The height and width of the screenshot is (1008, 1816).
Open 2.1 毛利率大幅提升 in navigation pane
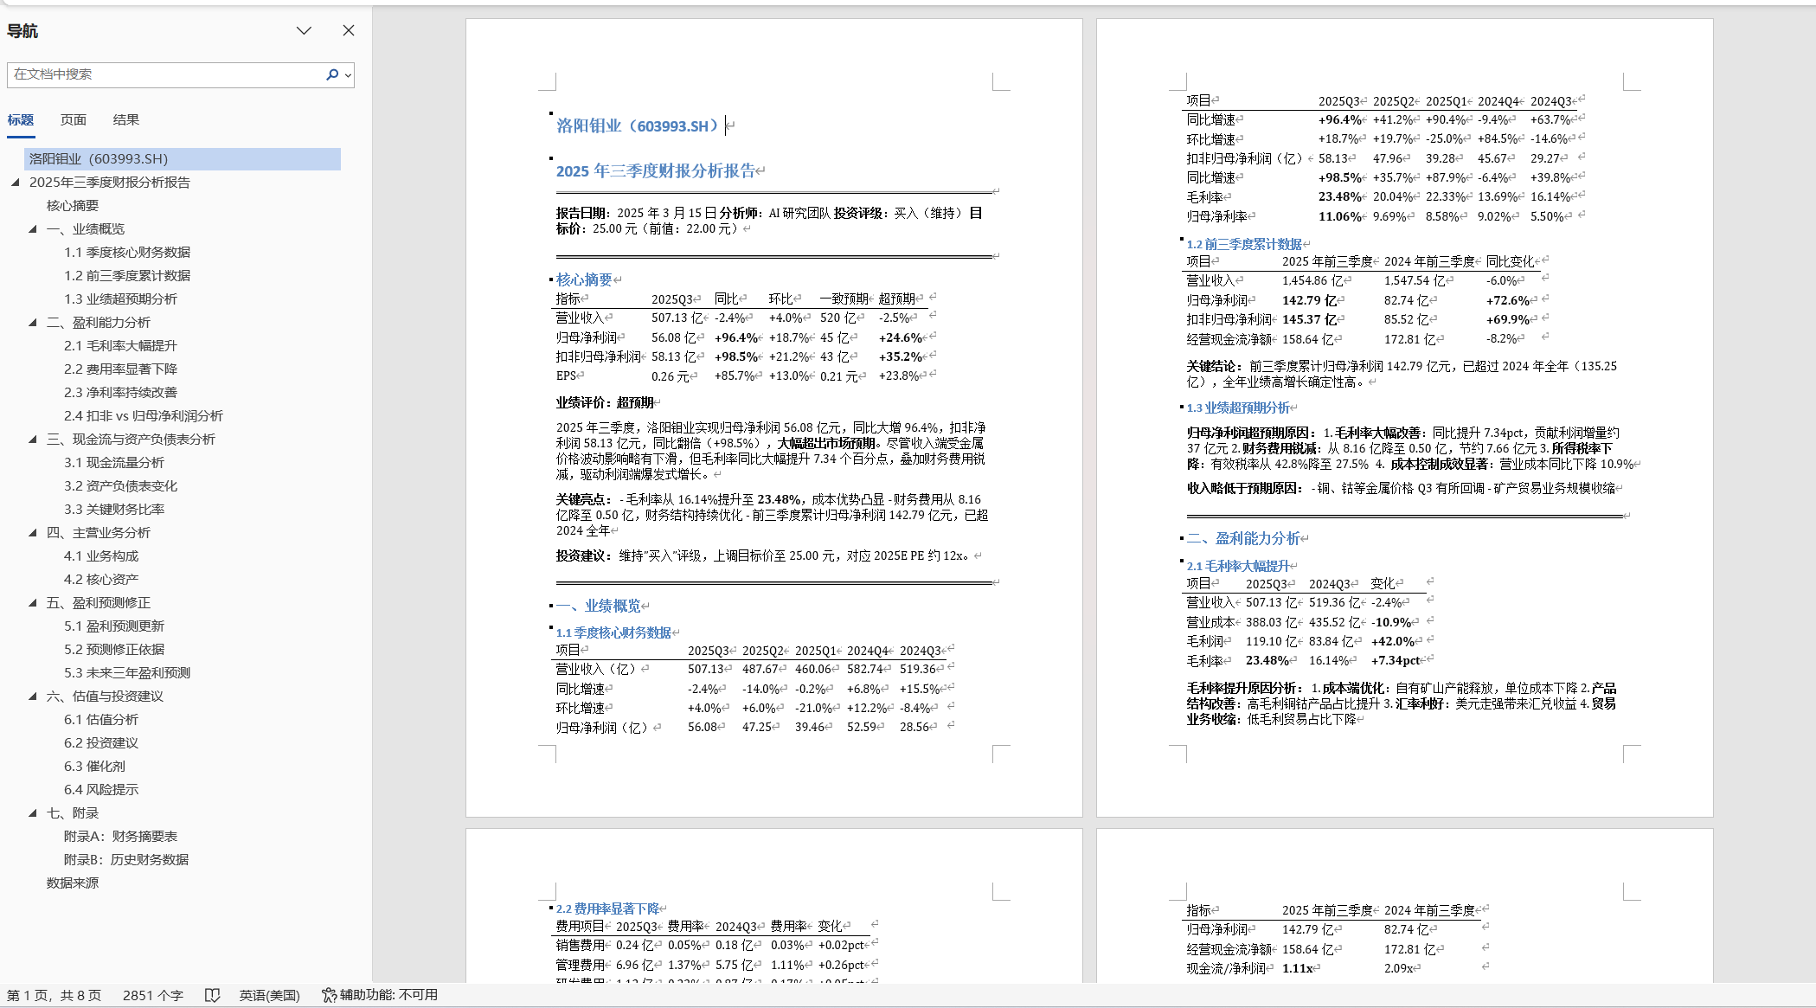pyautogui.click(x=120, y=345)
